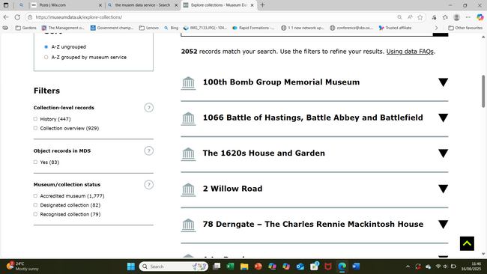Open help for Collection-level records filter
The width and height of the screenshot is (487, 274).
[149, 108]
